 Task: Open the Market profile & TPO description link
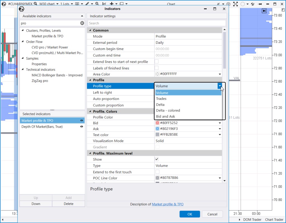coord(168,204)
